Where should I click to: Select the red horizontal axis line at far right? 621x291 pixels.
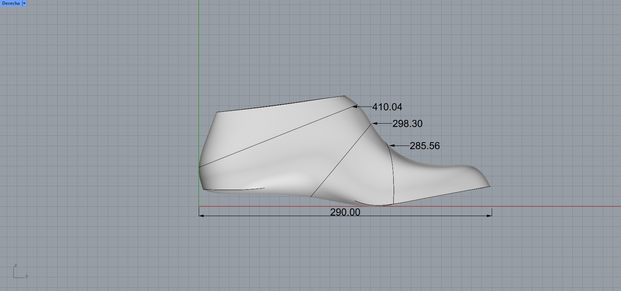(576, 206)
